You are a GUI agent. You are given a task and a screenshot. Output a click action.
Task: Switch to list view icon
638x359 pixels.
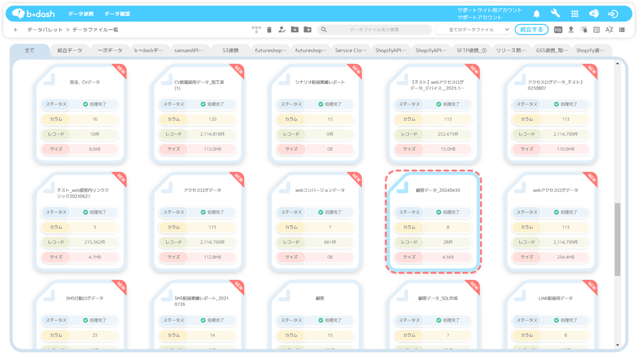(622, 30)
